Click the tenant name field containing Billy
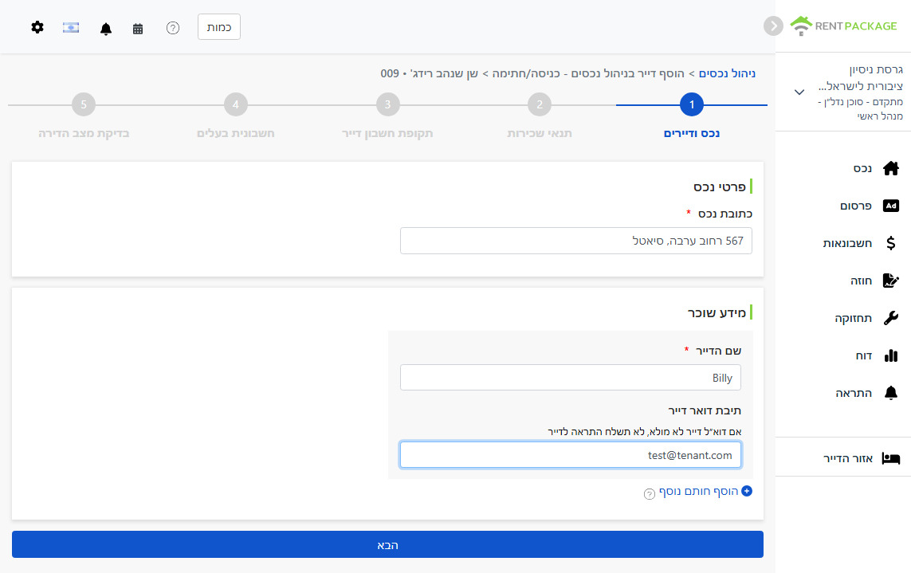 pos(571,378)
